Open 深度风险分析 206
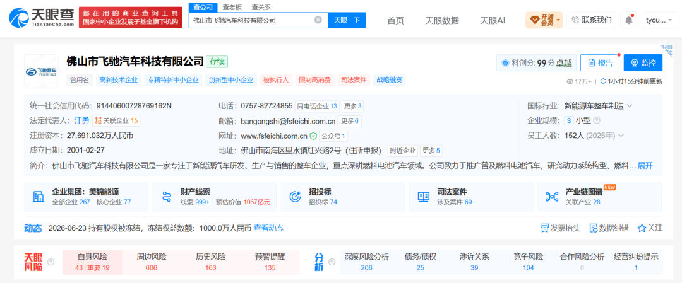The image size is (682, 283). (x=367, y=262)
